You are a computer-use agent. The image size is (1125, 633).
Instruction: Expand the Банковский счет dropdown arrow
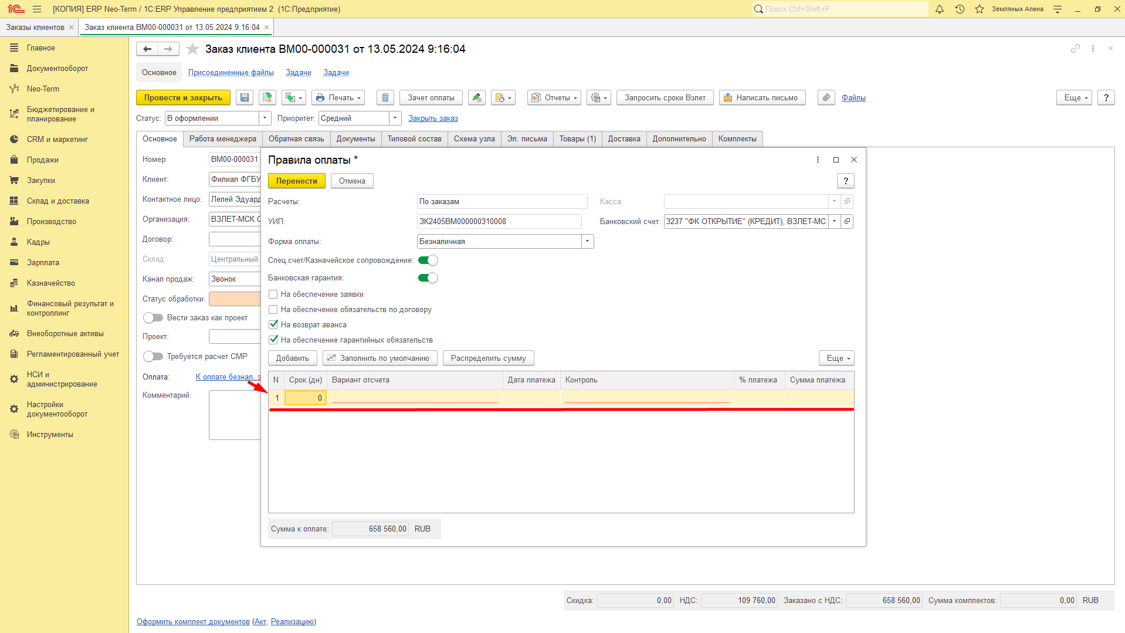pyautogui.click(x=834, y=222)
